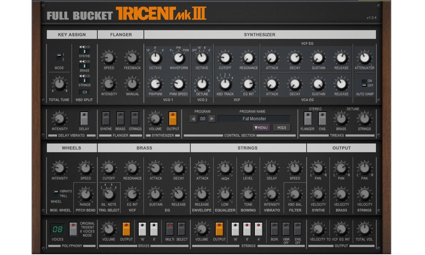425x255 pixels.
Task: Select next program with right arrow
Action: [x=212, y=119]
